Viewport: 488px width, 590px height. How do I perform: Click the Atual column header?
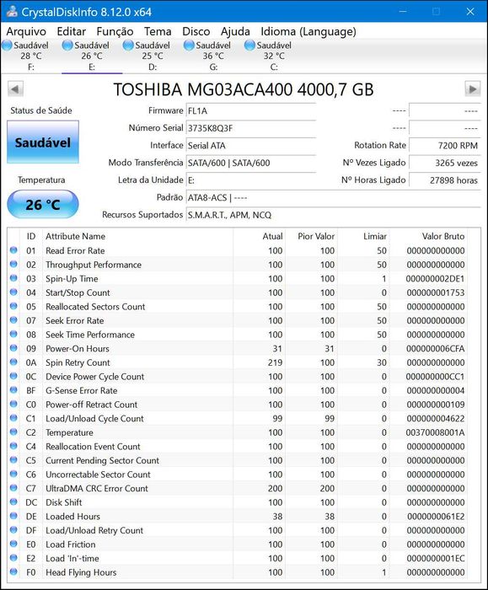tap(260, 236)
